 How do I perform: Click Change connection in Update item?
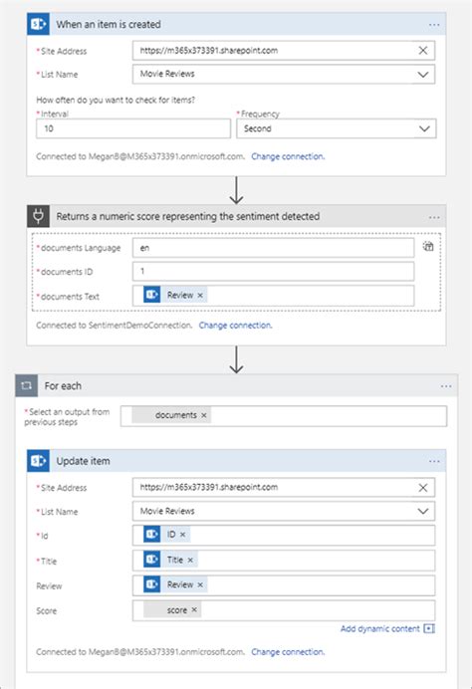pyautogui.click(x=288, y=651)
